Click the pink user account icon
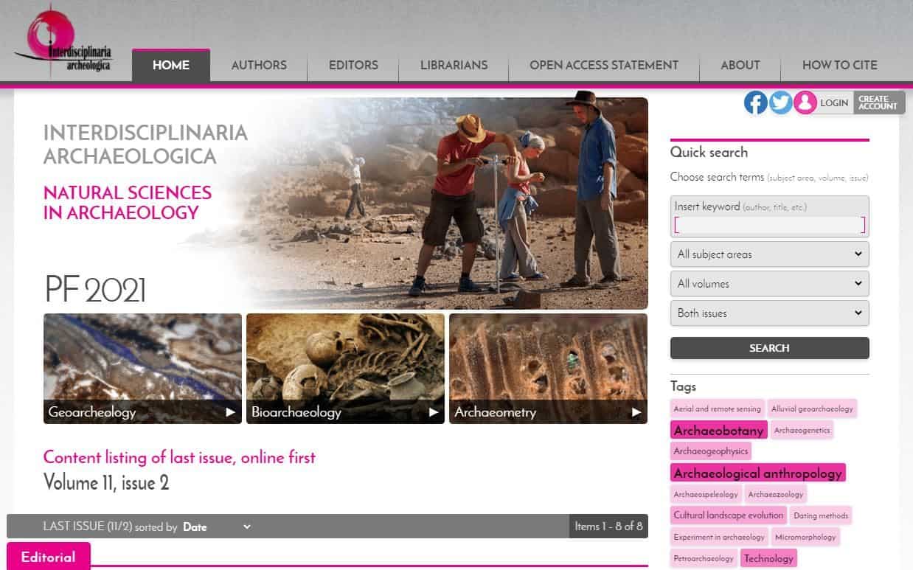This screenshot has width=913, height=570. pos(805,102)
